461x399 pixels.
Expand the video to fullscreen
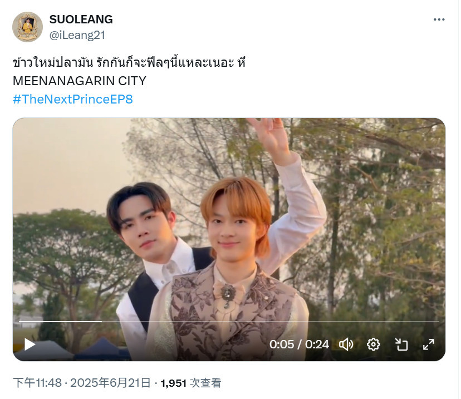429,344
